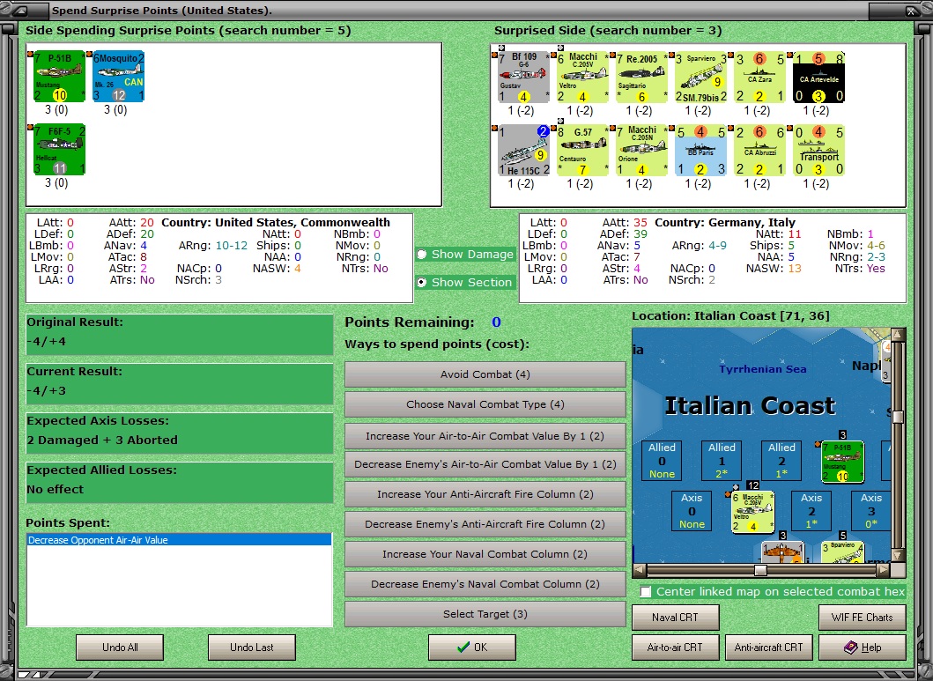Select the P-51B Mustang unit counter
Image resolution: width=933 pixels, height=681 pixels.
[x=59, y=77]
